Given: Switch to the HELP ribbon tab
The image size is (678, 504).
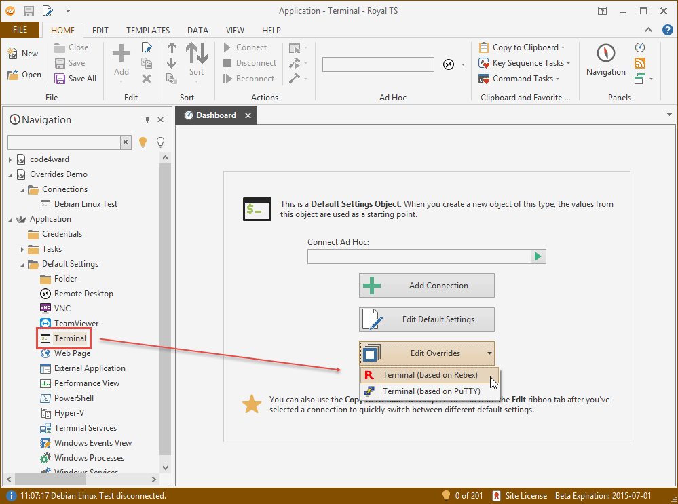Looking at the screenshot, I should pos(271,31).
